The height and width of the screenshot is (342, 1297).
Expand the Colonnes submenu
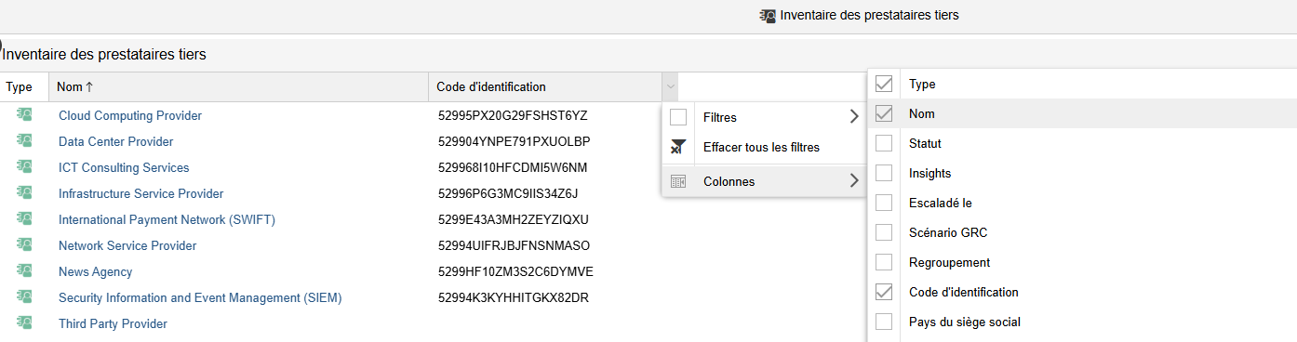point(764,181)
